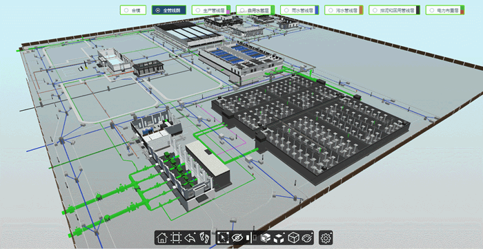Click the brown swatch on 污水管线层
This screenshot has height=249, width=483.
361,10
